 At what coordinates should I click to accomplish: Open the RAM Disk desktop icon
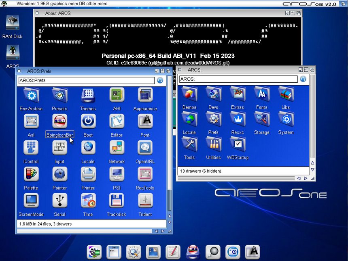[12, 23]
